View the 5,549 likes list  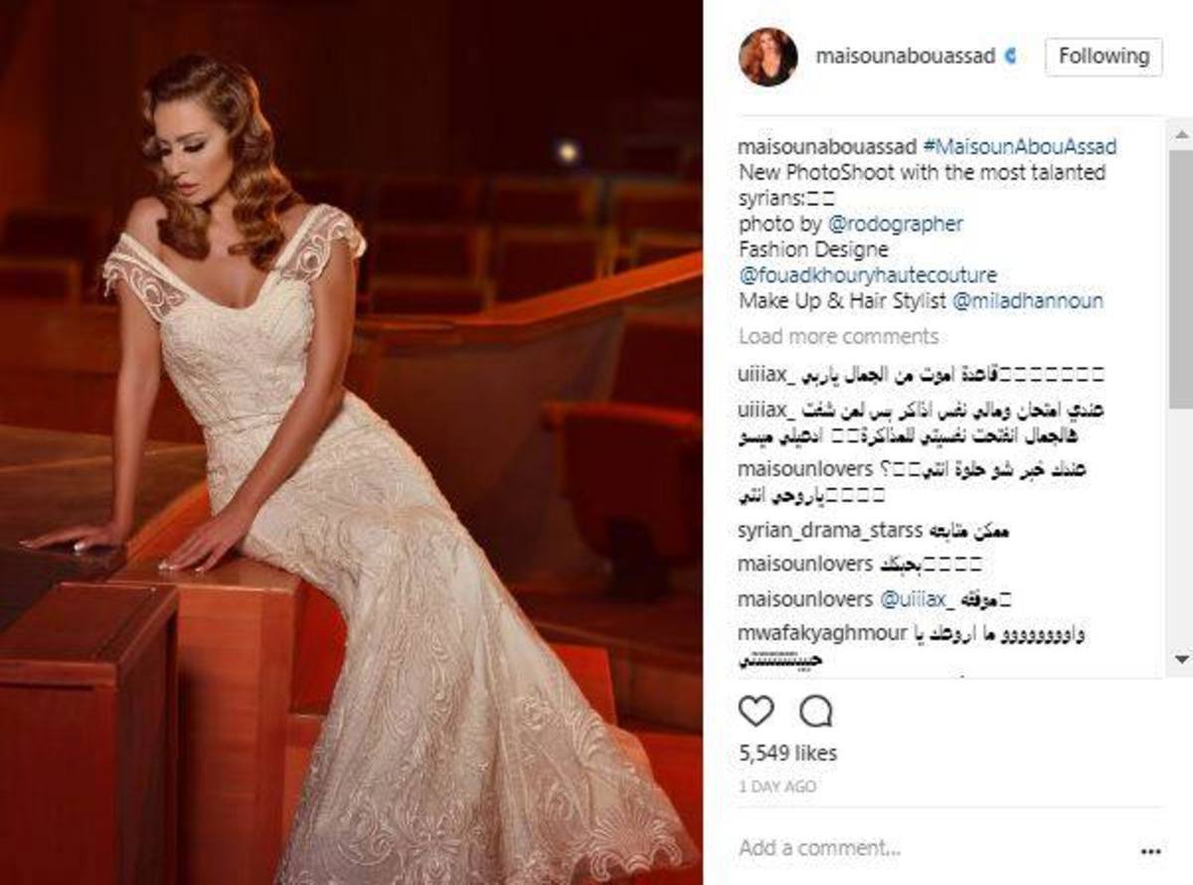coord(787,754)
